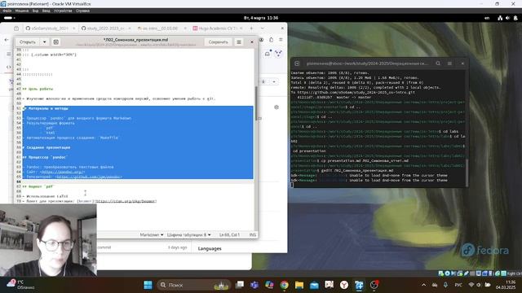The height and width of the screenshot is (293, 522).
Task: Open the browser tab list dropdown
Action: click(x=263, y=28)
